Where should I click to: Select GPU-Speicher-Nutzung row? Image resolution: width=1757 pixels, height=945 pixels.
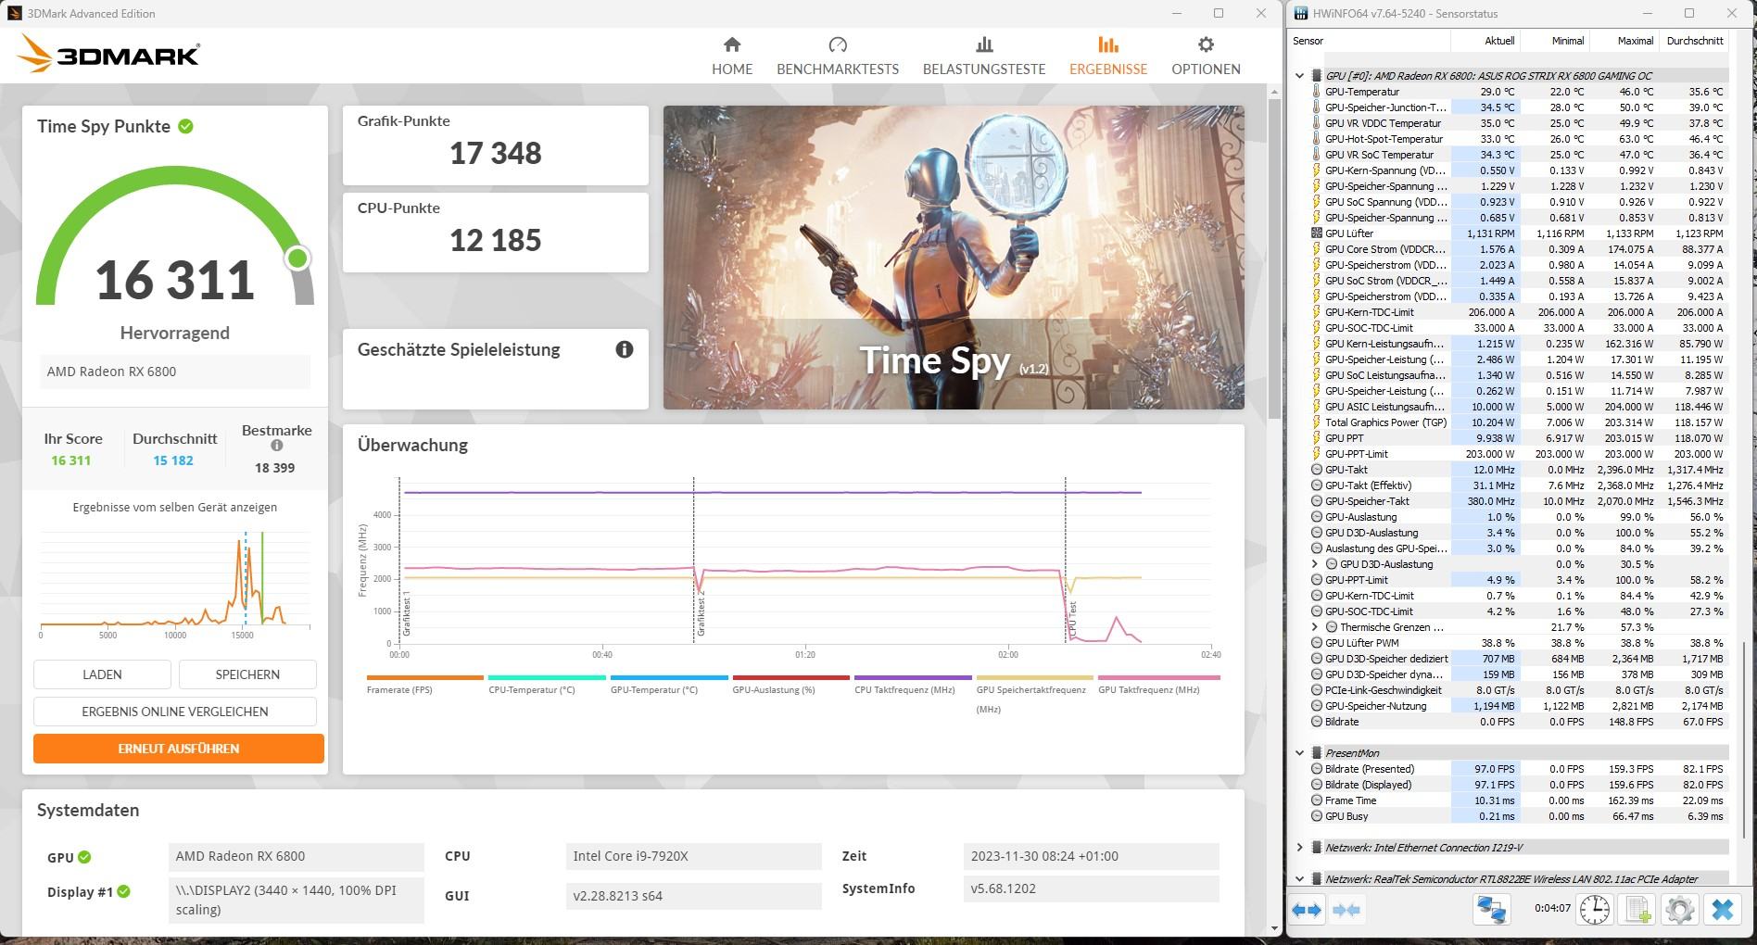coord(1519,706)
